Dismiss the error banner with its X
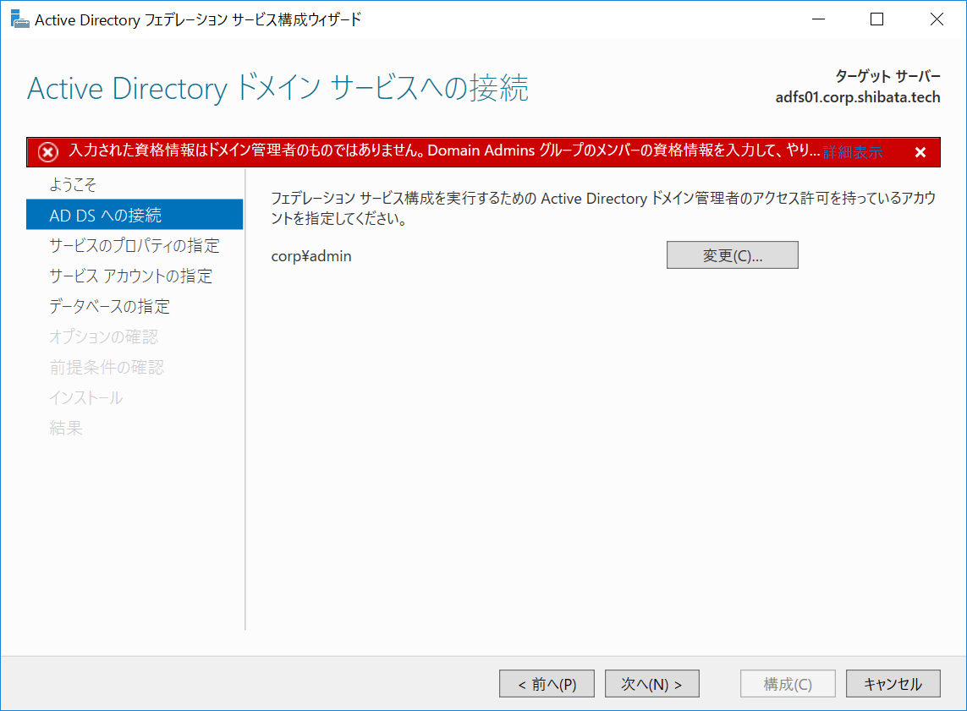The width and height of the screenshot is (967, 711). 920,151
